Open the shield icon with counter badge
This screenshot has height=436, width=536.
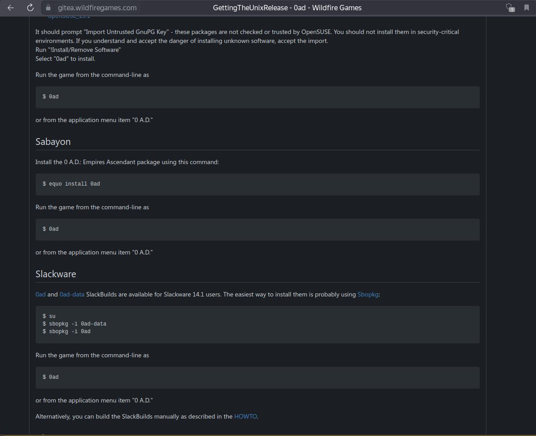click(x=509, y=8)
